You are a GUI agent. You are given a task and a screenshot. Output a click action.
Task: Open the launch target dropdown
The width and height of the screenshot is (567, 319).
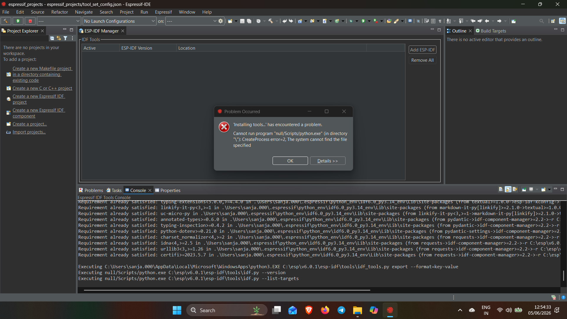click(x=191, y=21)
